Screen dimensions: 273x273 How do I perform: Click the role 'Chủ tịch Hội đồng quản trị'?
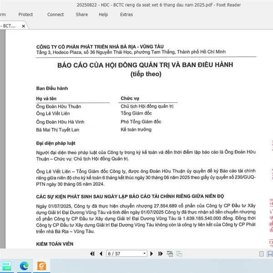tap(147, 106)
